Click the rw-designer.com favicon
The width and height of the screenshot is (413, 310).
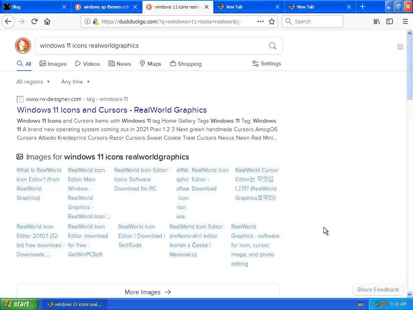20,99
